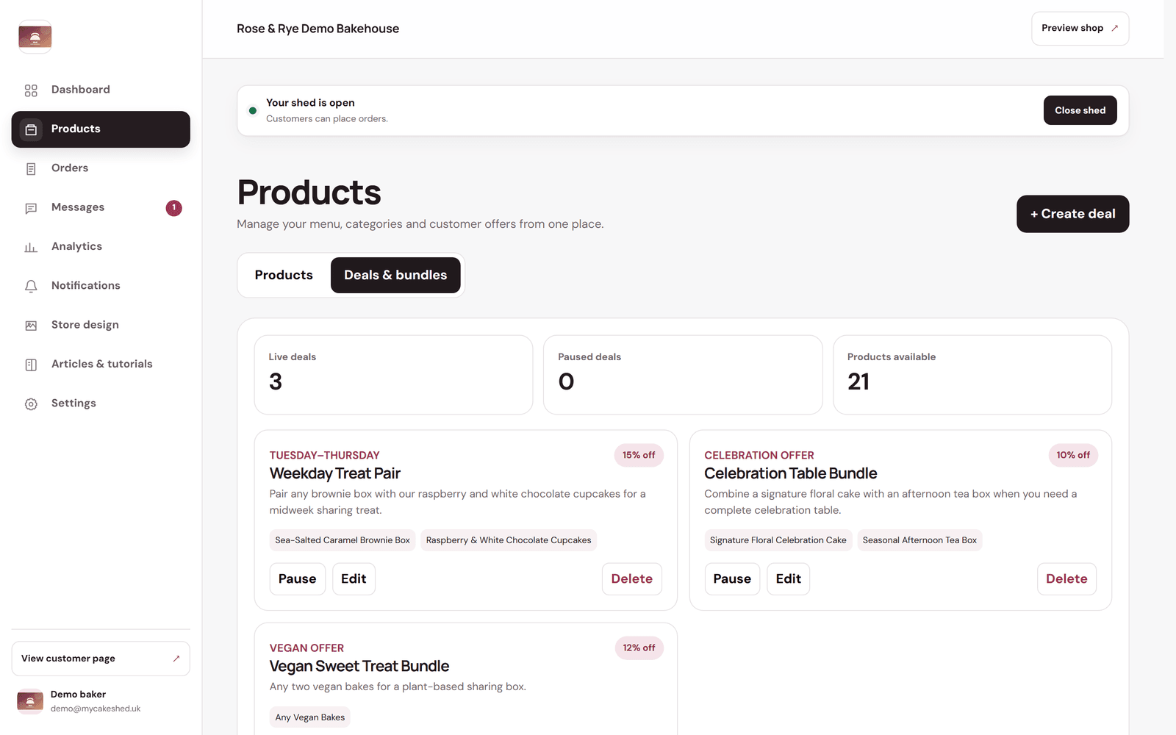Click the Rose & Rye Demo Bakehouse header title

[318, 29]
